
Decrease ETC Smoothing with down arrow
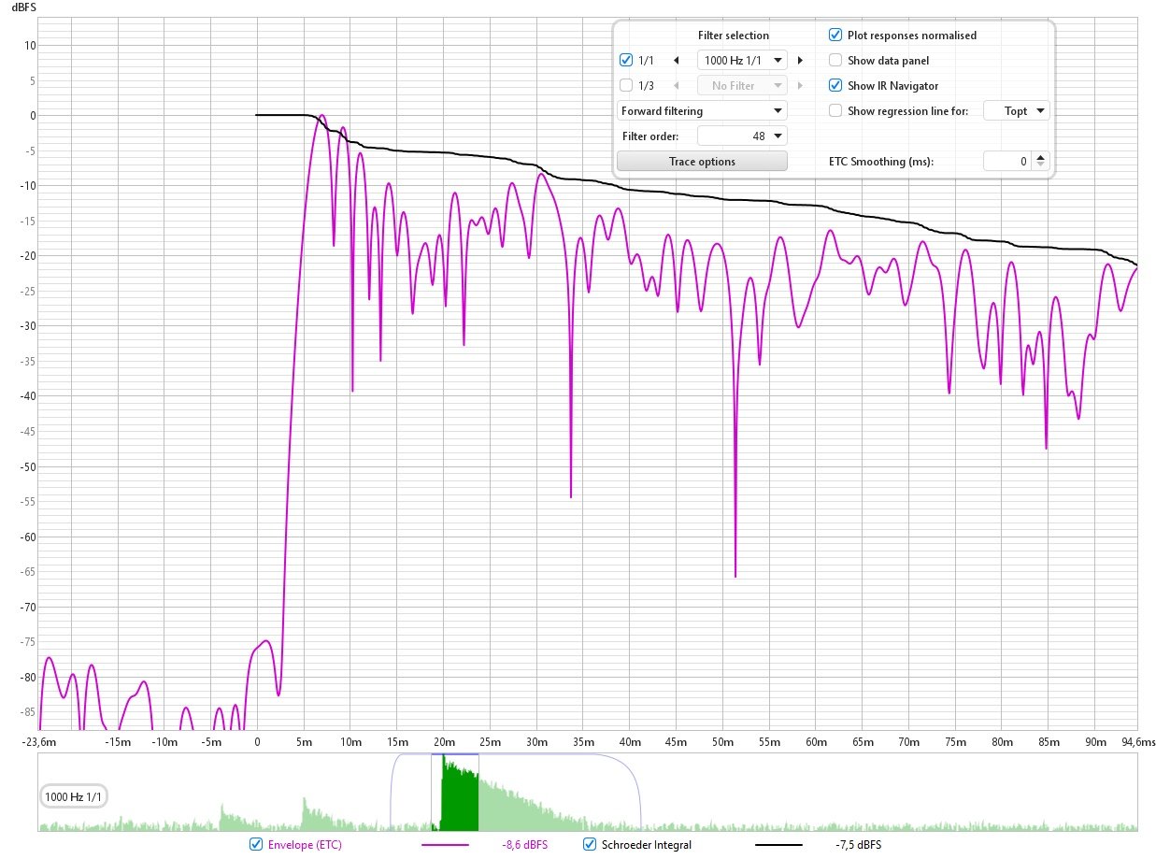click(x=1042, y=165)
